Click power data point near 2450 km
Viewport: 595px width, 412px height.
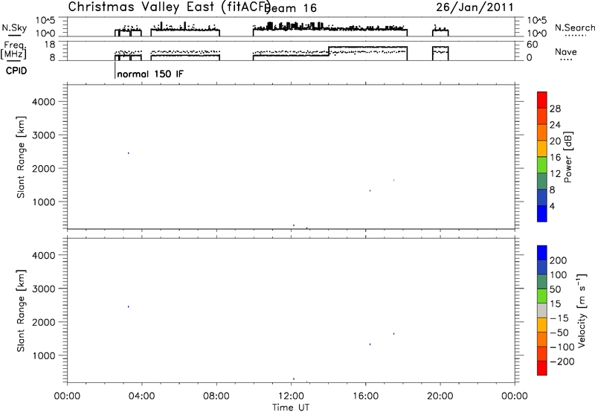click(x=128, y=153)
